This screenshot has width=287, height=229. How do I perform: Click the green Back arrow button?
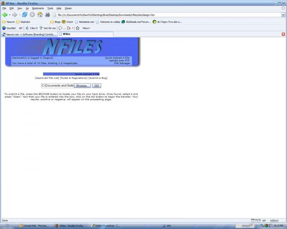[5, 15]
